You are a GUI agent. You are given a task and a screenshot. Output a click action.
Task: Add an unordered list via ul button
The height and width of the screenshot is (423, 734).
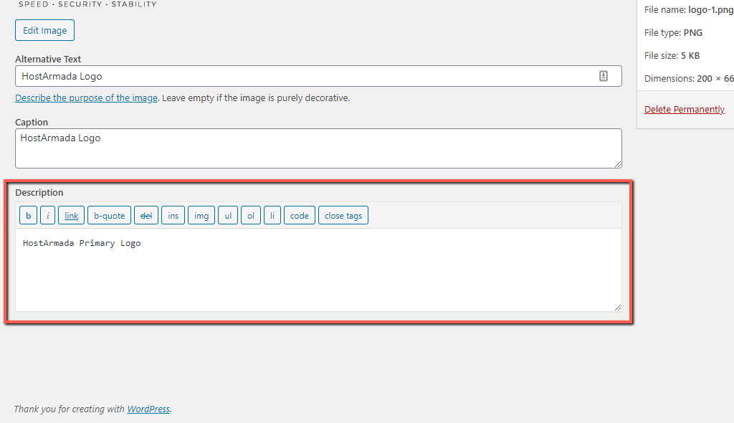click(x=228, y=216)
